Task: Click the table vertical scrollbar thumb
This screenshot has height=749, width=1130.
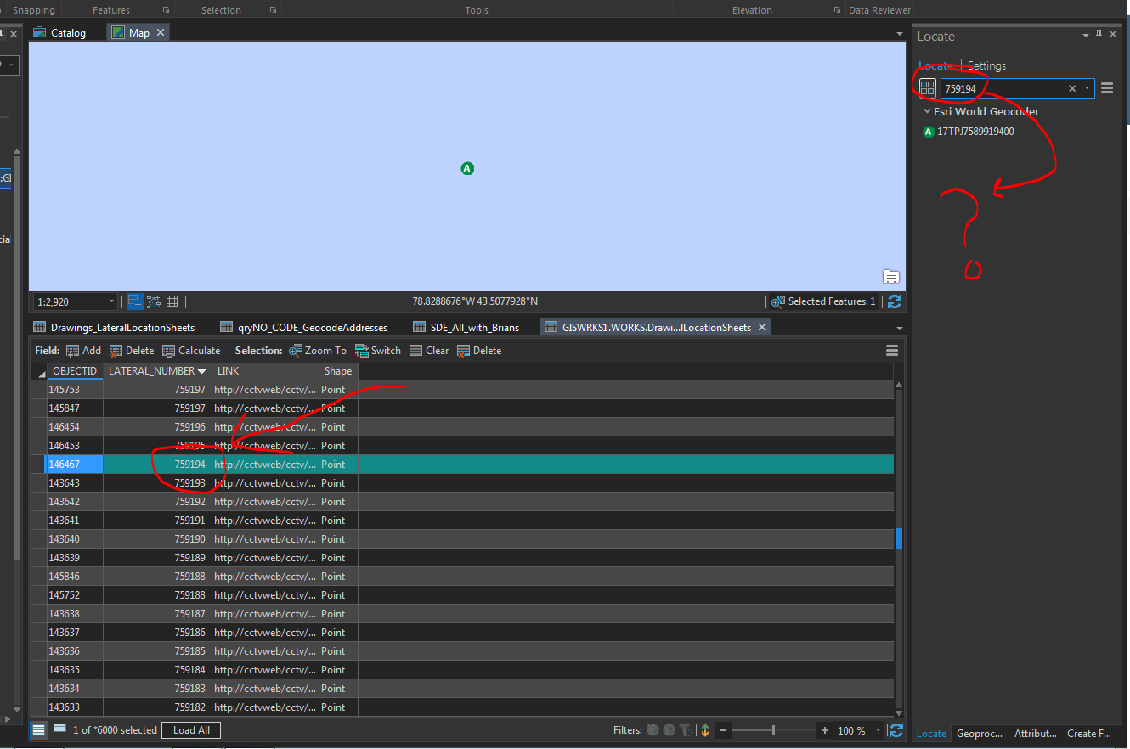Action: 900,538
